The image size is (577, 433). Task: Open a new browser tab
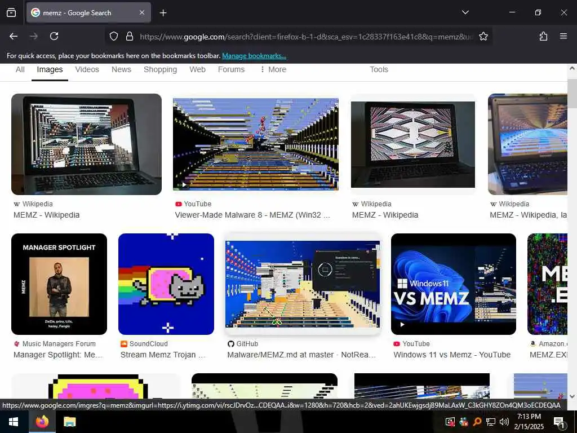click(x=163, y=13)
